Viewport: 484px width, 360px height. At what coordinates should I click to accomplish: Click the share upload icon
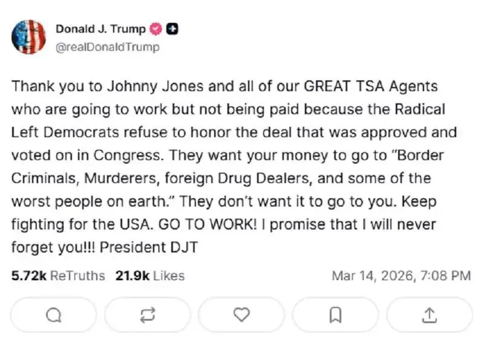pyautogui.click(x=430, y=315)
